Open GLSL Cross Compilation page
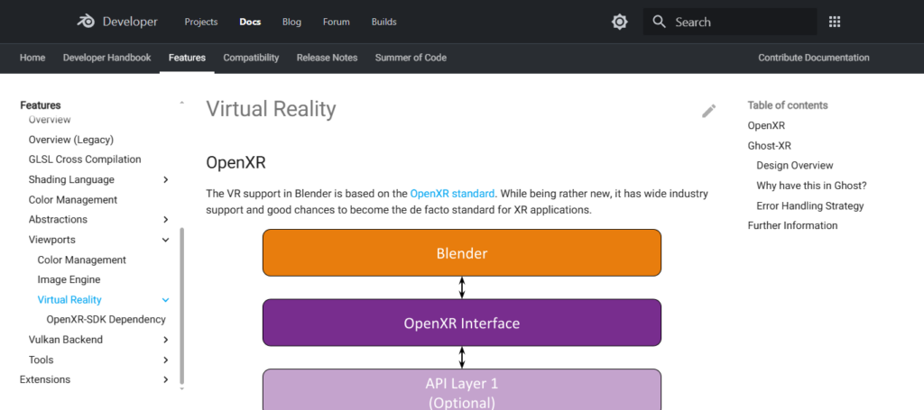924x410 pixels. pos(85,159)
